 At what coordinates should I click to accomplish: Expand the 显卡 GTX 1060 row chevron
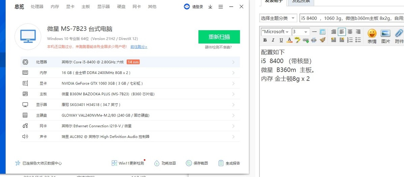click(x=233, y=83)
